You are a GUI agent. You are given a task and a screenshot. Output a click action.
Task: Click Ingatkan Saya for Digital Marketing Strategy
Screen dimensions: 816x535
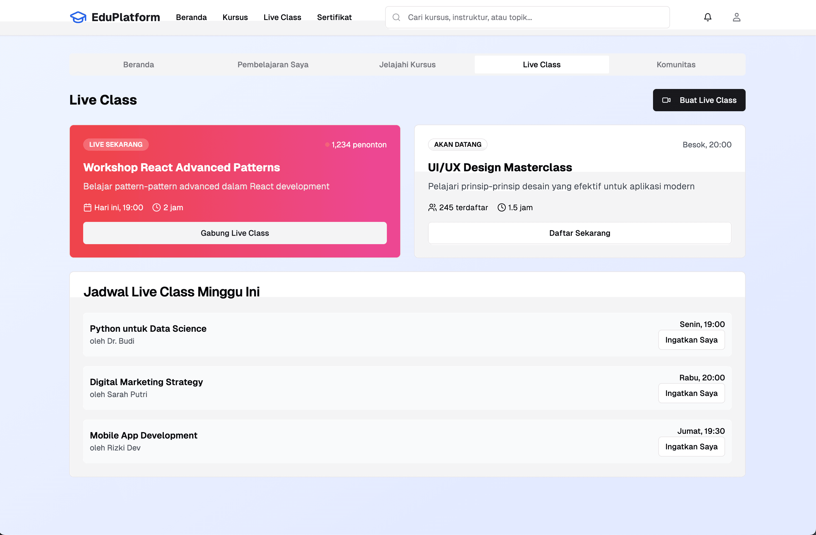coord(692,393)
